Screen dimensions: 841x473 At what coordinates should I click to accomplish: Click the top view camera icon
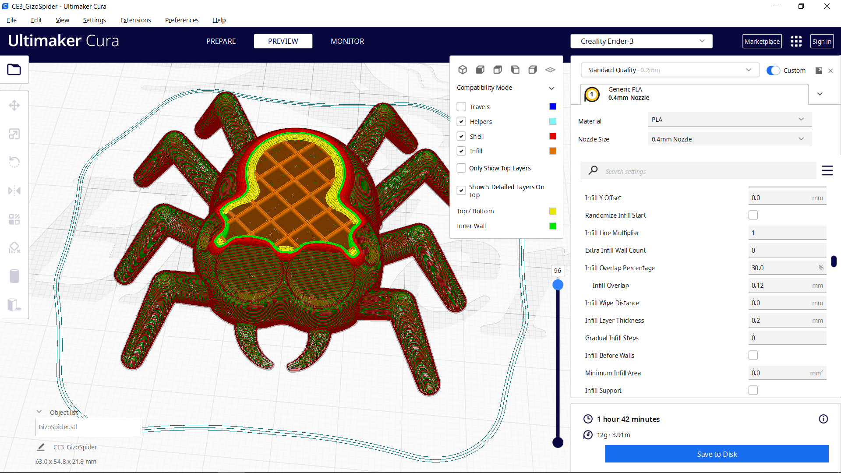coord(498,70)
